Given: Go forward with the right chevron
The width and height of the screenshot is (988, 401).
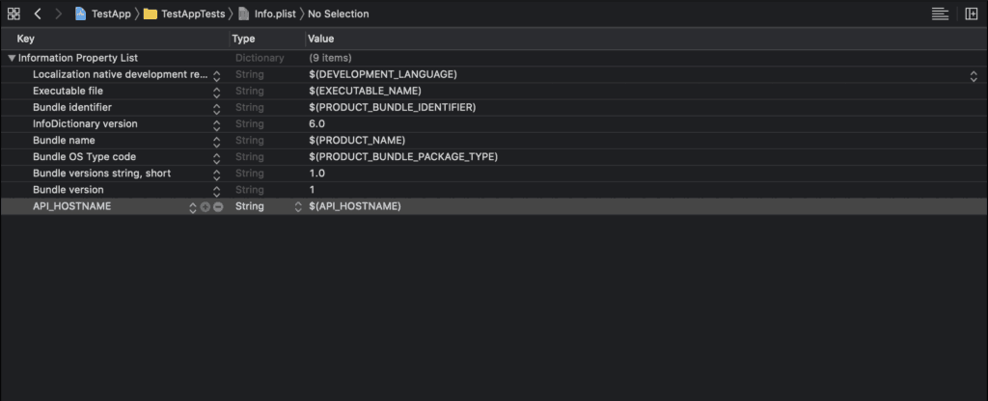Looking at the screenshot, I should (x=58, y=13).
